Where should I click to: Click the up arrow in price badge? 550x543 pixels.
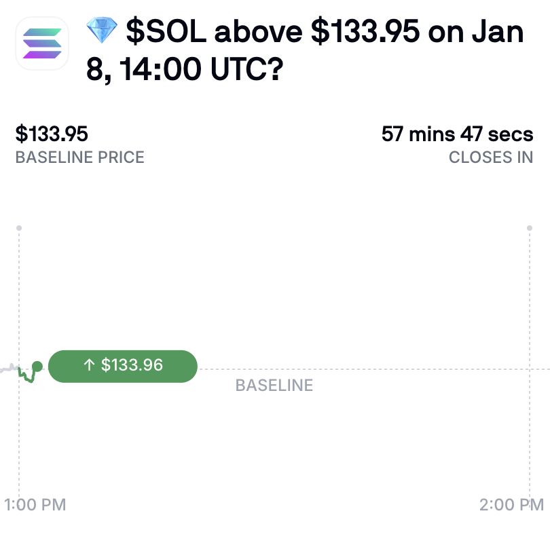point(89,365)
